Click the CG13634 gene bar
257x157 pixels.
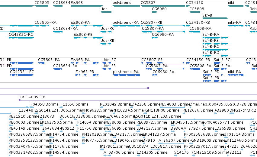(58, 6)
